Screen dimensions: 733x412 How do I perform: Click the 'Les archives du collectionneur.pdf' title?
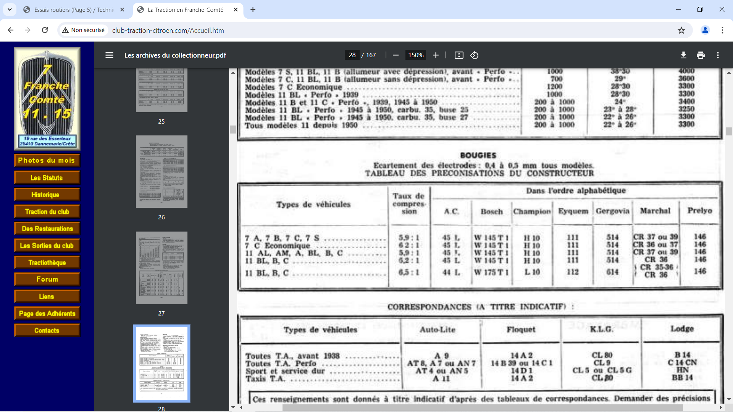175,55
